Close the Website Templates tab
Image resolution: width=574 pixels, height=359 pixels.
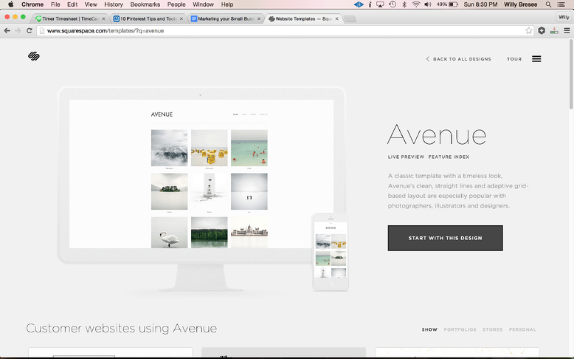pyautogui.click(x=336, y=18)
